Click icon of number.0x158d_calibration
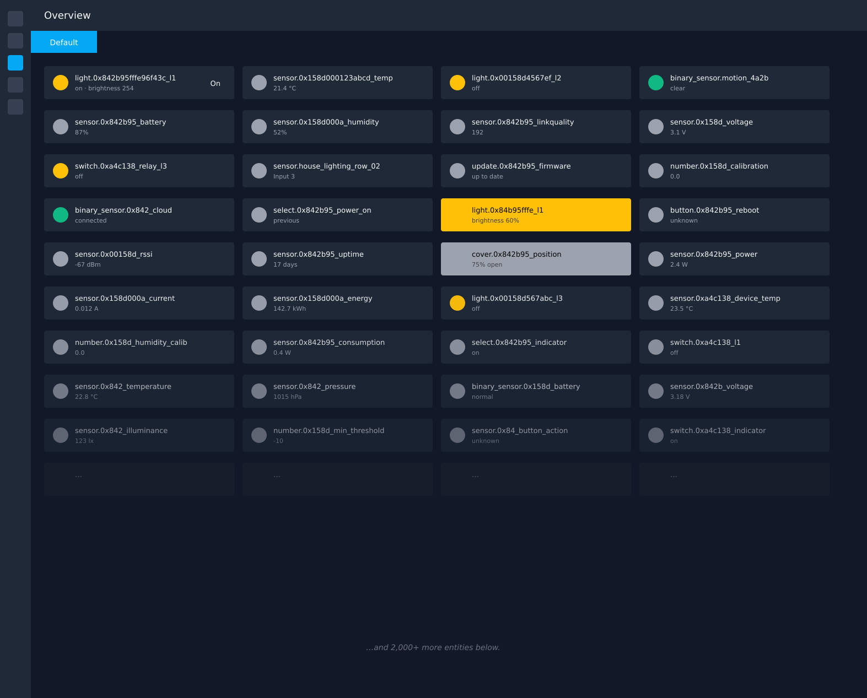The width and height of the screenshot is (867, 698). 656,171
